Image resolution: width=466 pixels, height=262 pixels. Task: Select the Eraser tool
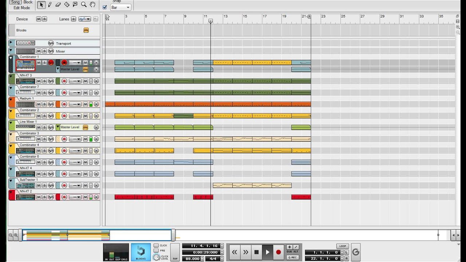pyautogui.click(x=58, y=5)
